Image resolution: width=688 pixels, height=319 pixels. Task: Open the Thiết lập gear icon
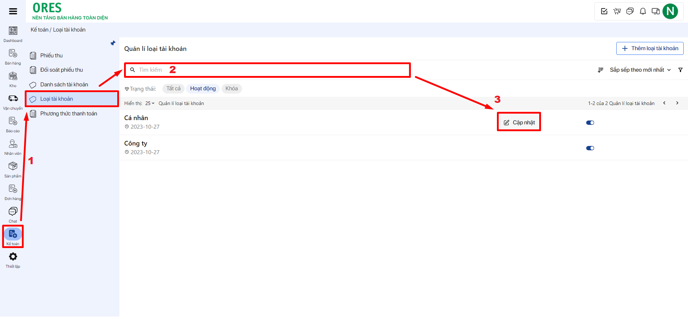tap(13, 257)
